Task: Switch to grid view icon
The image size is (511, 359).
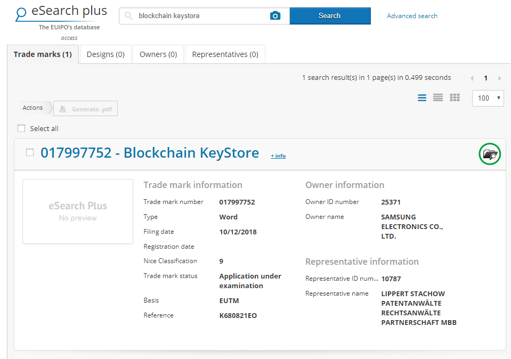Action: click(455, 97)
